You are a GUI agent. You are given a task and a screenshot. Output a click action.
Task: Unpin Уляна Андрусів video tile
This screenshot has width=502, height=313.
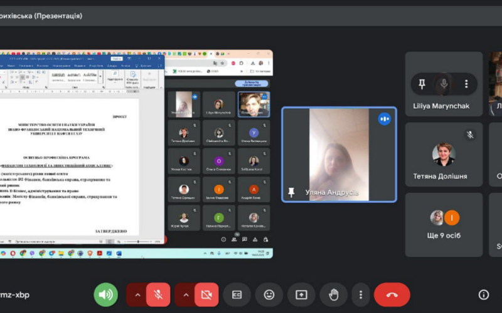291,192
